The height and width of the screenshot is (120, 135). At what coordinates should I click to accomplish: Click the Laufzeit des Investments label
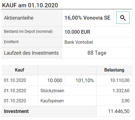coord(31,53)
